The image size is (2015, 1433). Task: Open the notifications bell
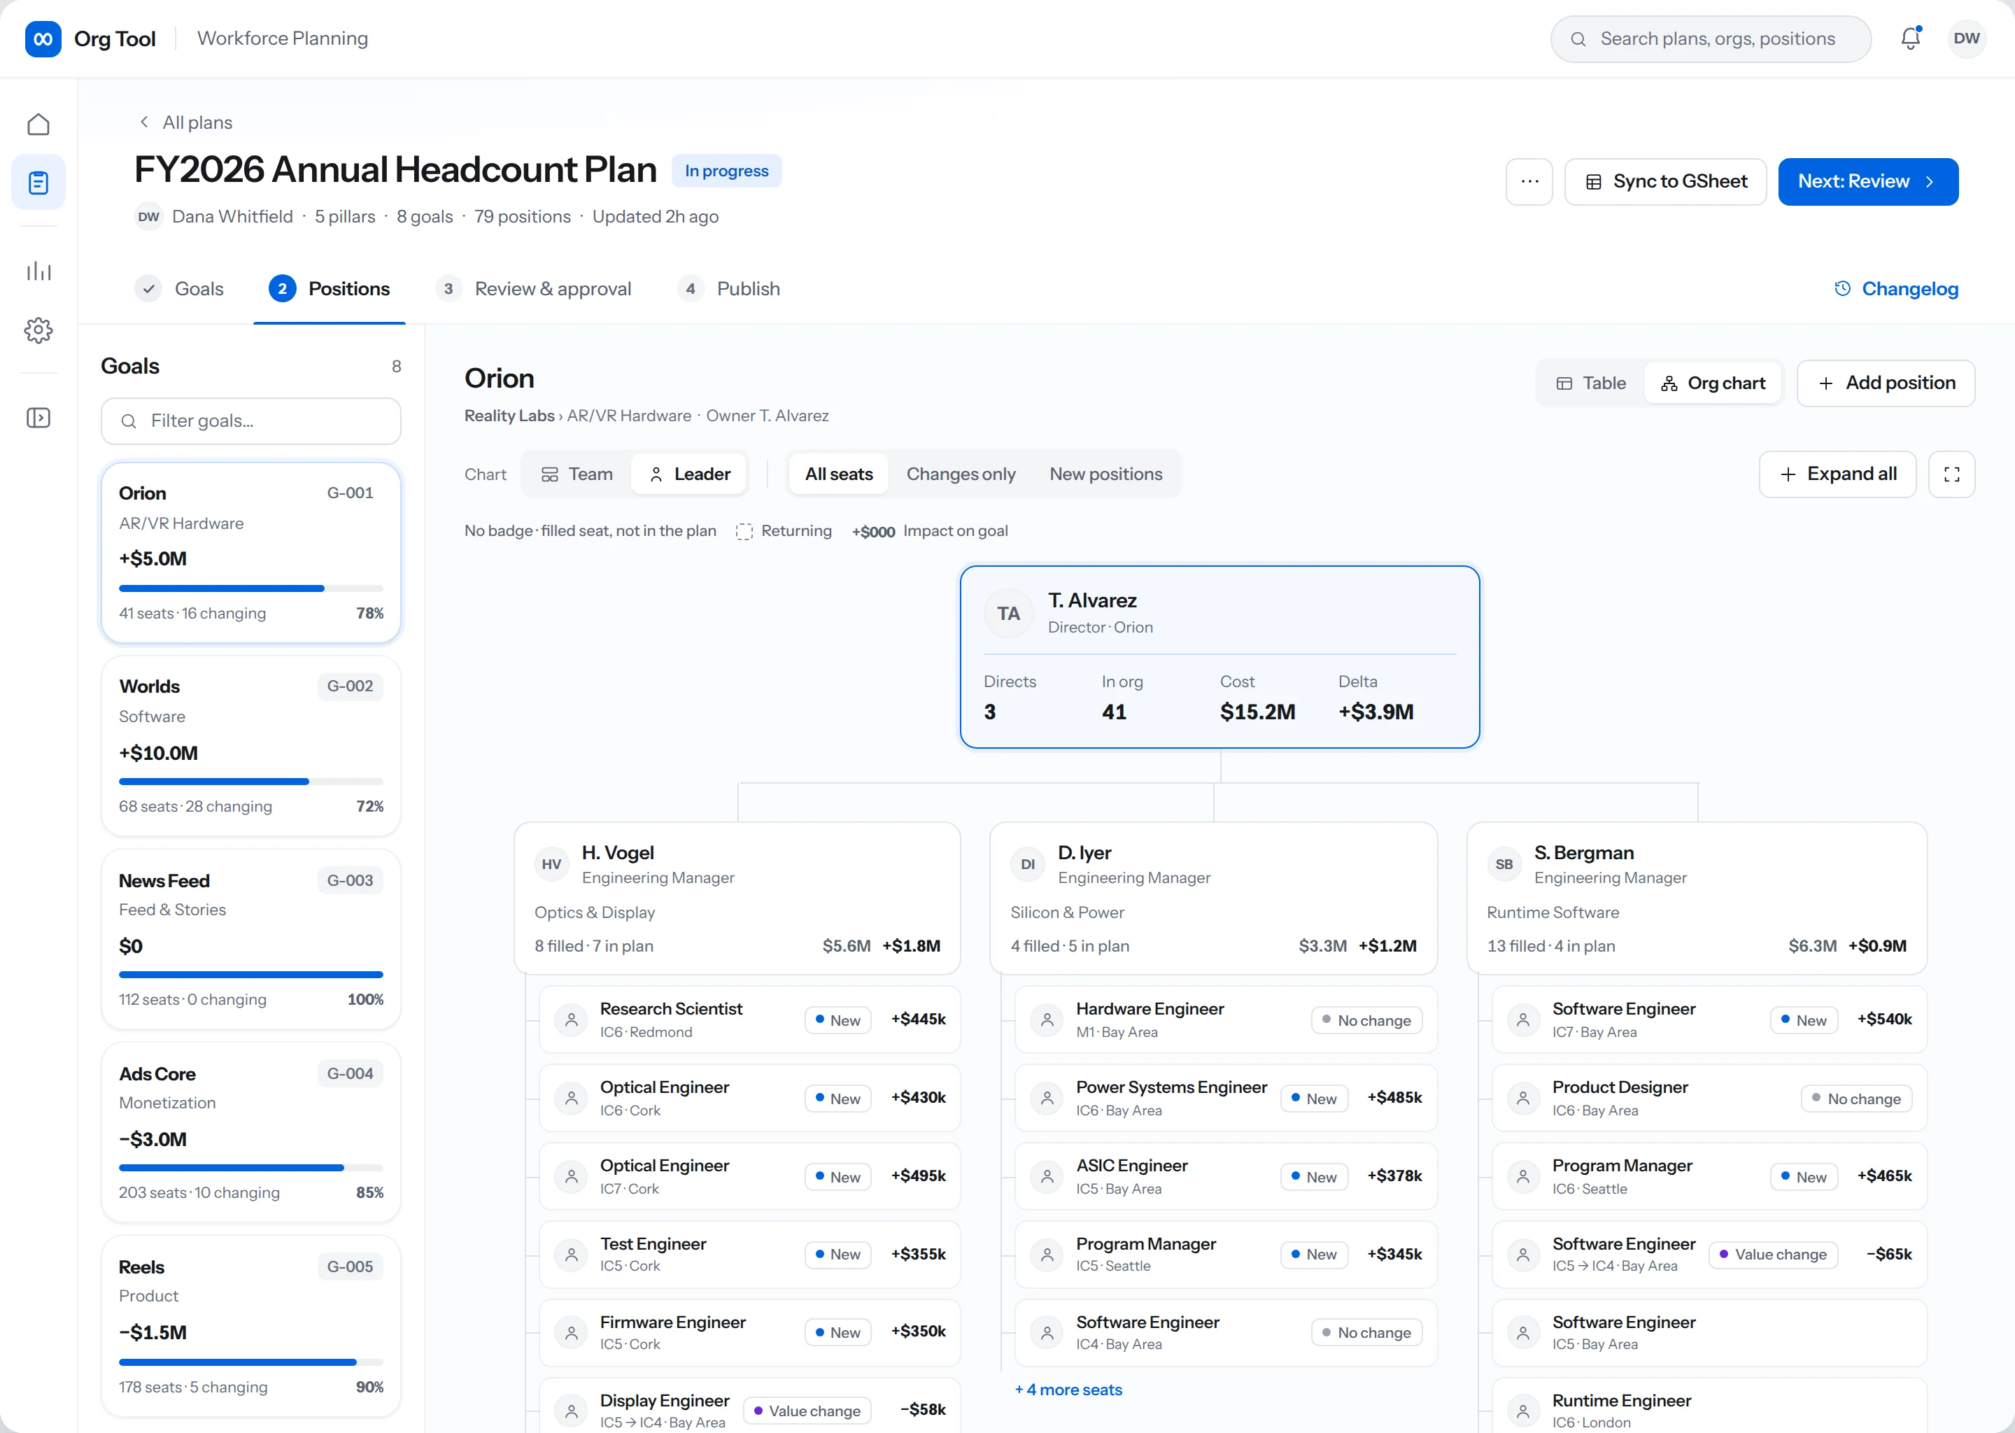pyautogui.click(x=1910, y=38)
